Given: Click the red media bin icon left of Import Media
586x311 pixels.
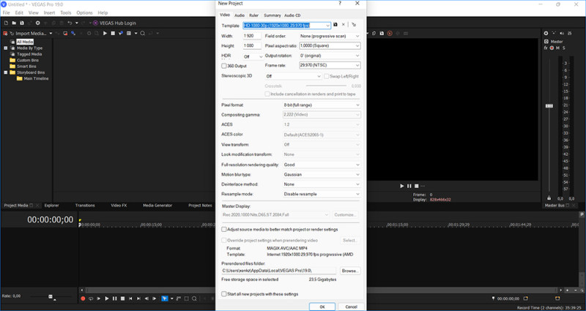Looking at the screenshot, I should 5,33.
